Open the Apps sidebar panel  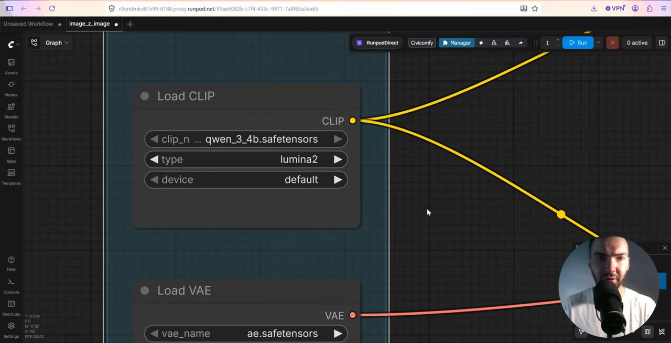11,154
